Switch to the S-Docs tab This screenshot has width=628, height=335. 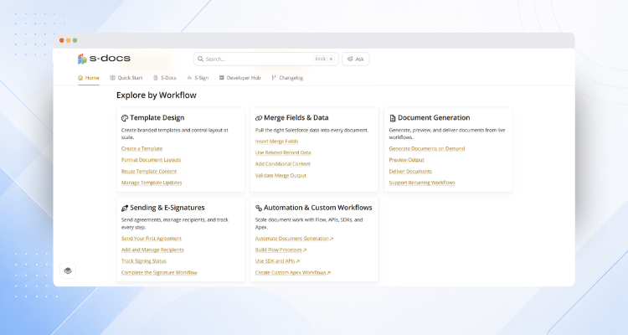[165, 78]
